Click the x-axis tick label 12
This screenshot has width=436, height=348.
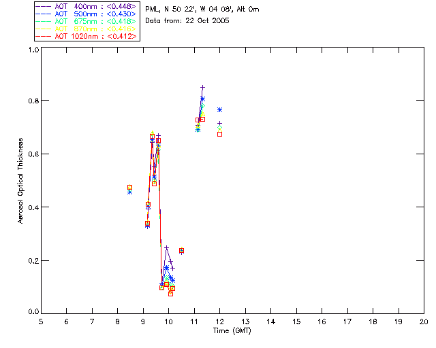click(x=219, y=321)
